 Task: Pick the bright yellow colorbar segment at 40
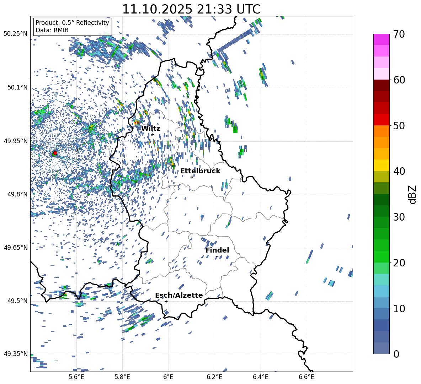[381, 165]
